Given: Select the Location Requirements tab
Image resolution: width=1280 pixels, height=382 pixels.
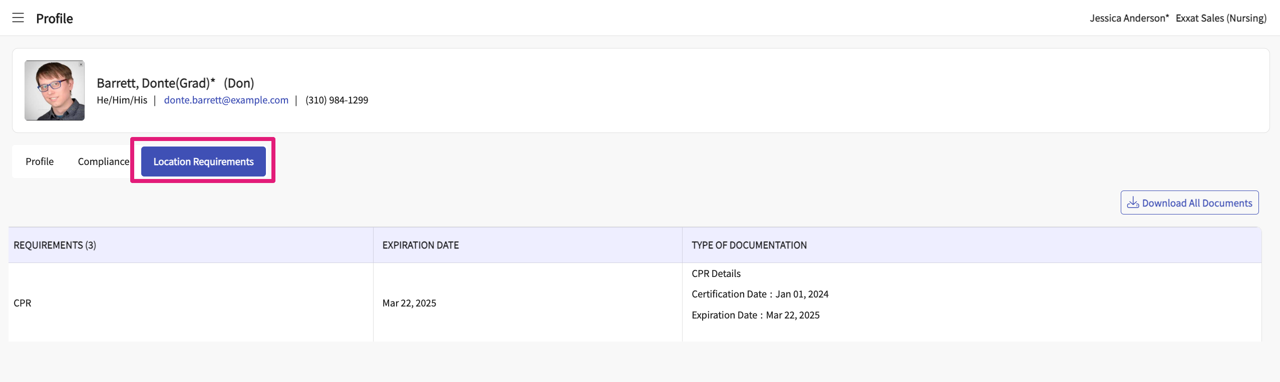Looking at the screenshot, I should pos(203,161).
